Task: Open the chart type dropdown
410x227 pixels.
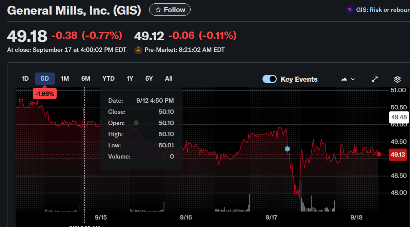Action: point(348,79)
